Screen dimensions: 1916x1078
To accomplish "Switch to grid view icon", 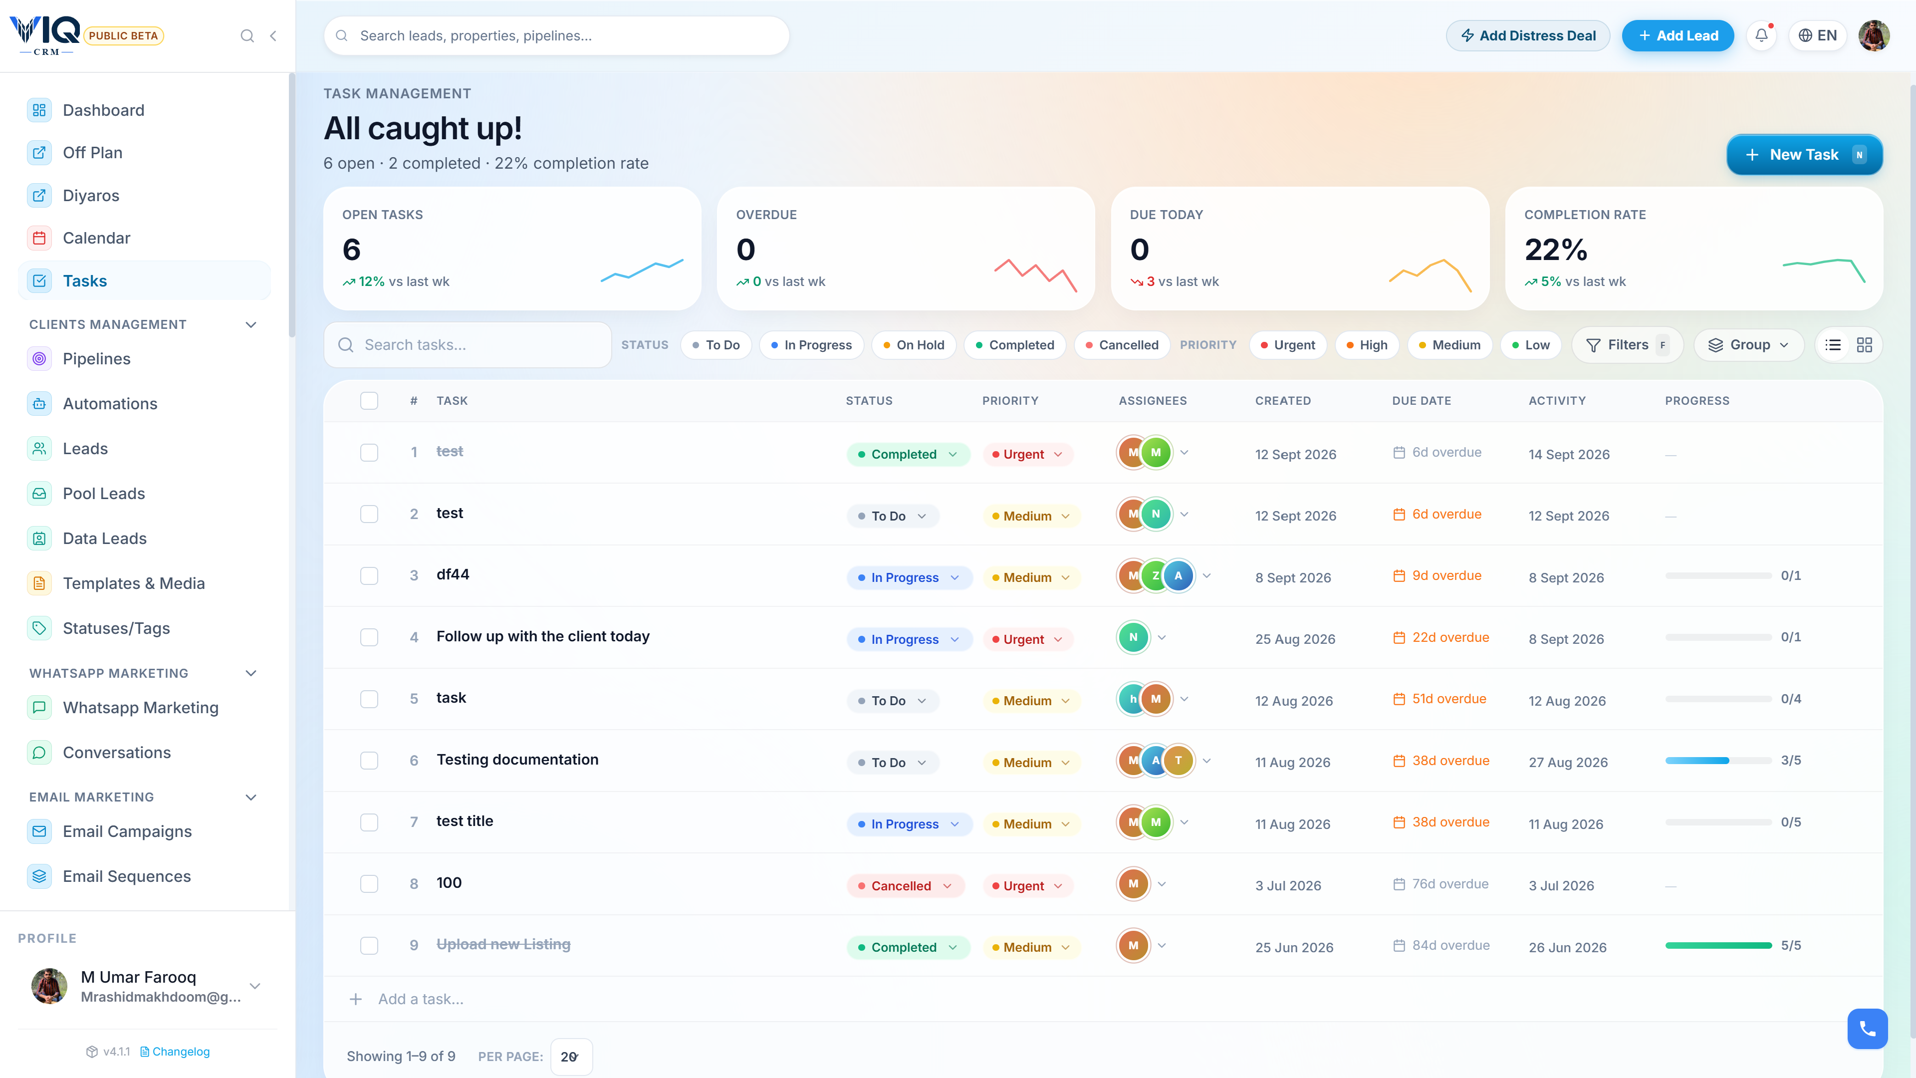I will coord(1864,344).
